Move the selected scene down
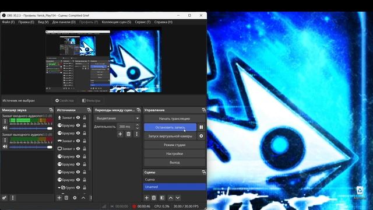 point(178,198)
